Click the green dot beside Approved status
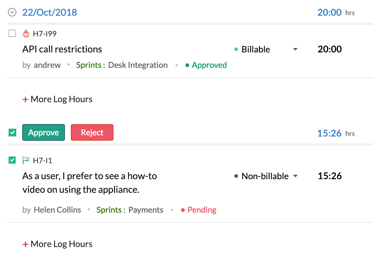Screen dimensions: 373x271 point(187,65)
